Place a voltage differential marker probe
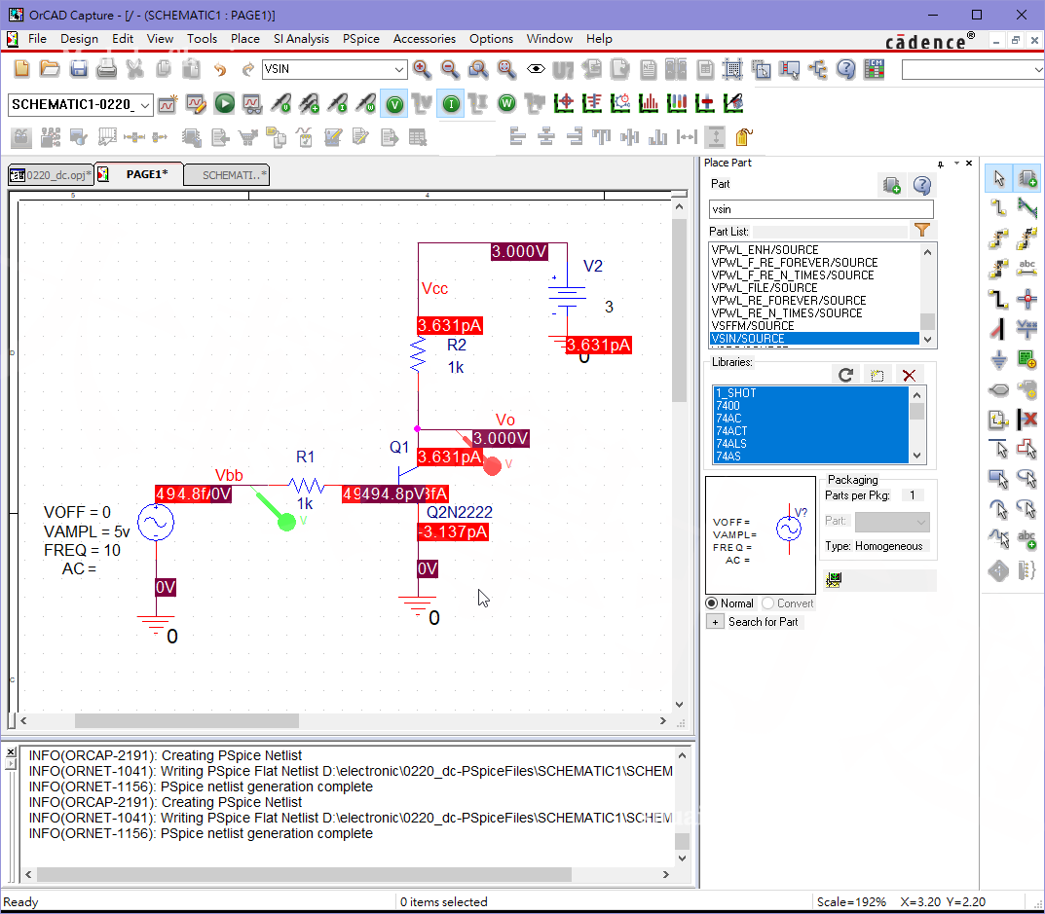The image size is (1045, 914). (310, 104)
